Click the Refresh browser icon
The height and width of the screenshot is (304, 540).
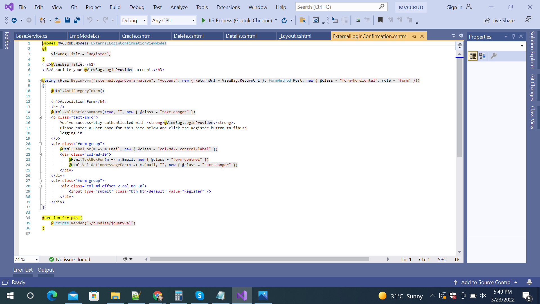(x=284, y=20)
